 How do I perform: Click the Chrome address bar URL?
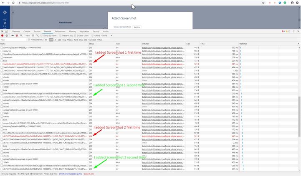[45, 2]
